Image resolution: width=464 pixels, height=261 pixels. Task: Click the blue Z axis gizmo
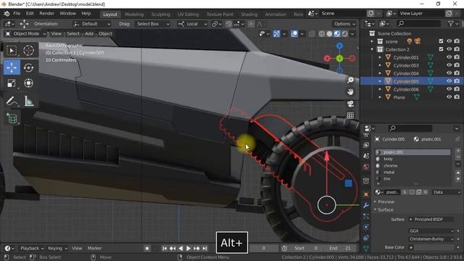[x=339, y=46]
